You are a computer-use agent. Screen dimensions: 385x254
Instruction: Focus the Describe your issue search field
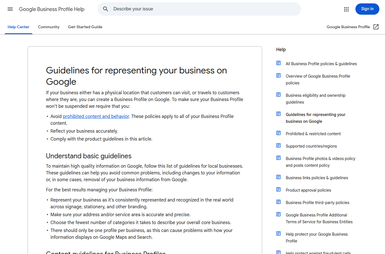coord(199,9)
